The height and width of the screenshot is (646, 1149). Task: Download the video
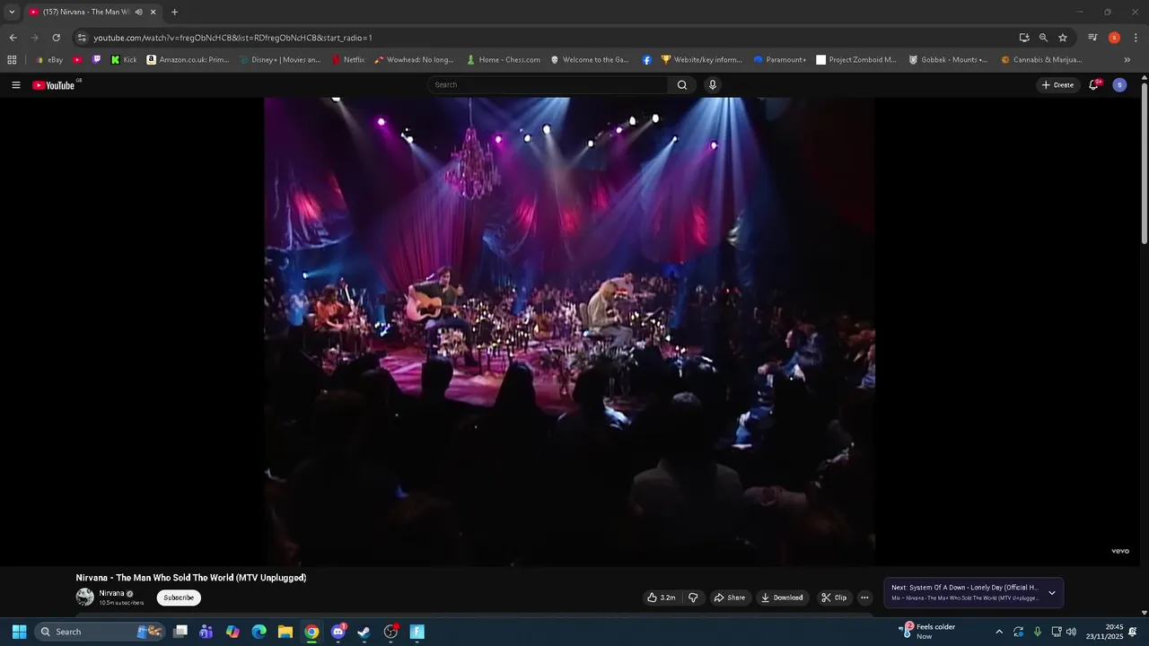point(782,598)
